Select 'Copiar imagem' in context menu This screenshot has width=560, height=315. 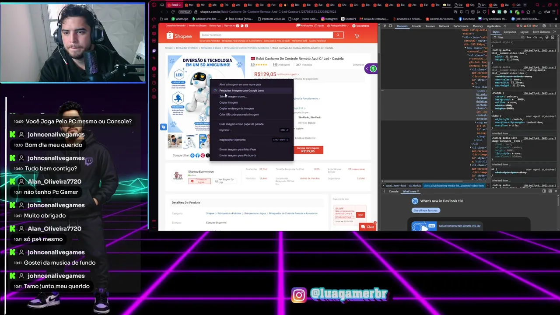click(x=252, y=102)
